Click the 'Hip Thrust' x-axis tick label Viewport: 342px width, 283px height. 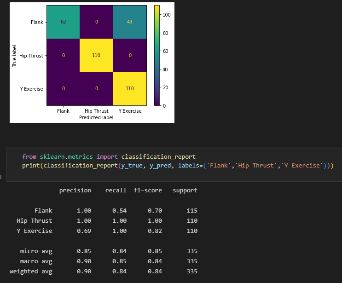(x=97, y=111)
